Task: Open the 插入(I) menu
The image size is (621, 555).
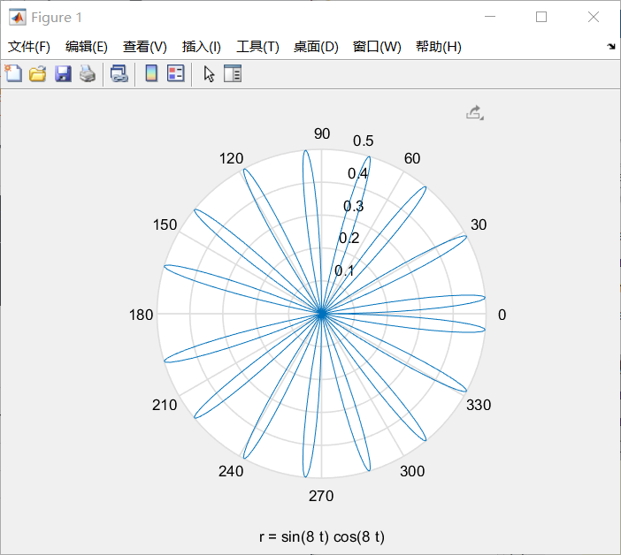Action: tap(201, 47)
